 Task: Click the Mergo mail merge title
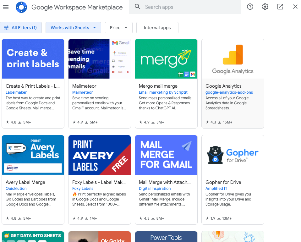click(158, 86)
